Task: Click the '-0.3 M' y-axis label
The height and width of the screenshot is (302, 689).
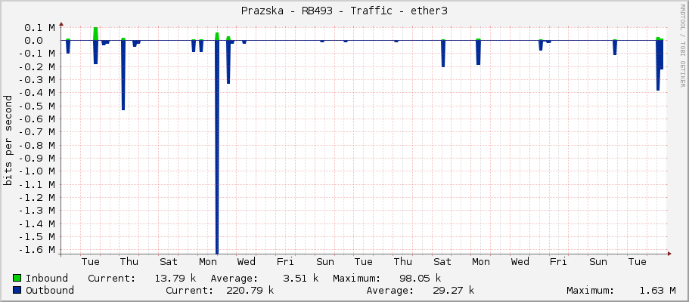Action: 36,80
